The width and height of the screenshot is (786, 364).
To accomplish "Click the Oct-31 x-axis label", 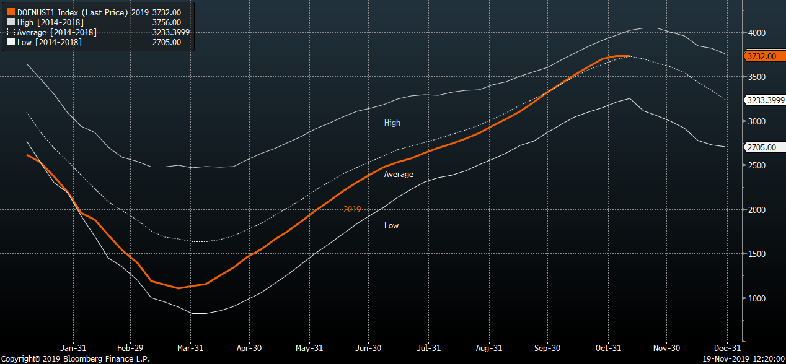I will 608,349.
